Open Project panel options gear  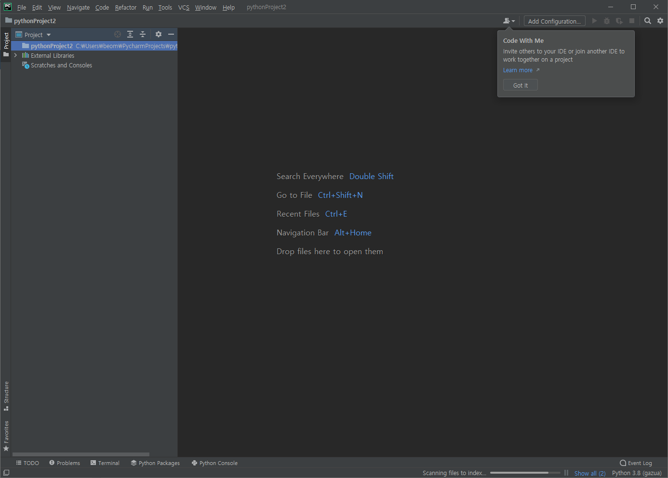[159, 34]
